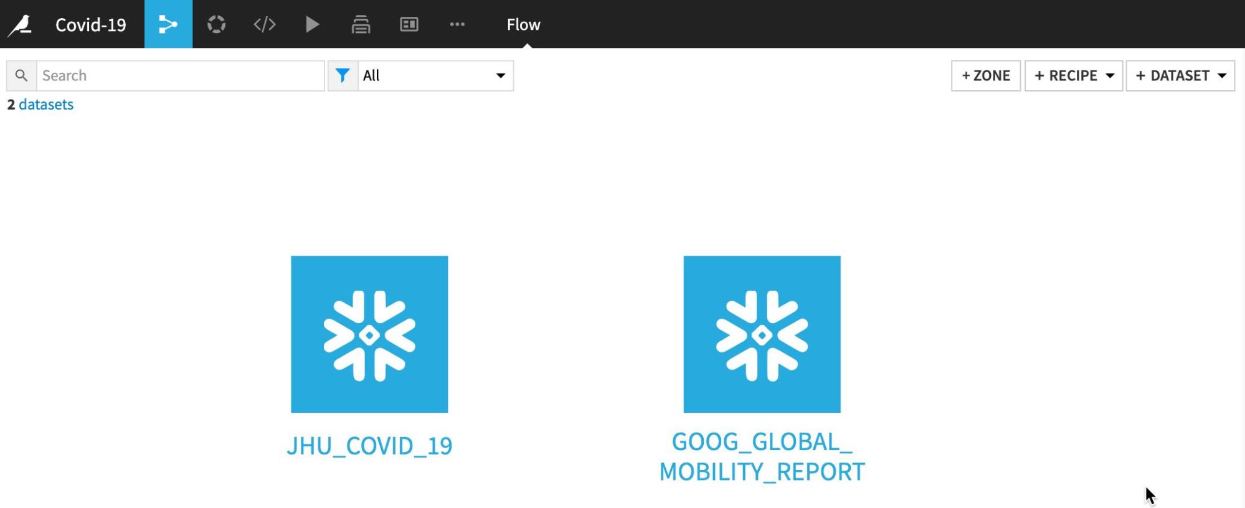Open the Jobs play icon
This screenshot has width=1245, height=508.
point(313,24)
